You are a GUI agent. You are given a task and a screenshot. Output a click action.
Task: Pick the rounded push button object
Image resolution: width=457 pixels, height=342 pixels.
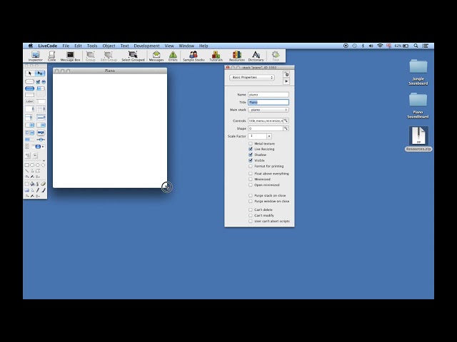click(30, 82)
